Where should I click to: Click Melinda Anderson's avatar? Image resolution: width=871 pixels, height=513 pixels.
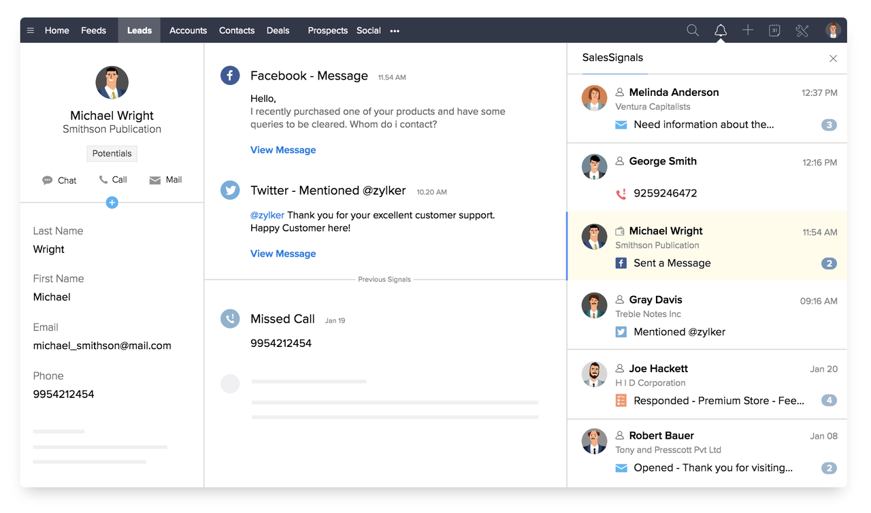[595, 99]
